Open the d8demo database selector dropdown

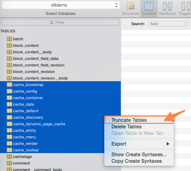coord(61,5)
